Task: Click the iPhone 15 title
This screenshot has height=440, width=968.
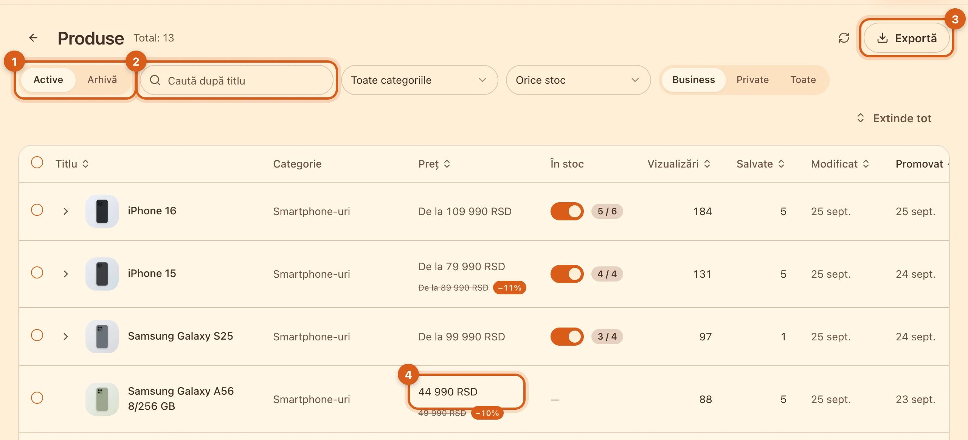Action: click(x=152, y=273)
